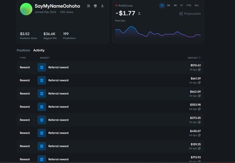This screenshot has width=235, height=163.
Task: Click the Polymarket logo in the chart card
Action: 190,13
